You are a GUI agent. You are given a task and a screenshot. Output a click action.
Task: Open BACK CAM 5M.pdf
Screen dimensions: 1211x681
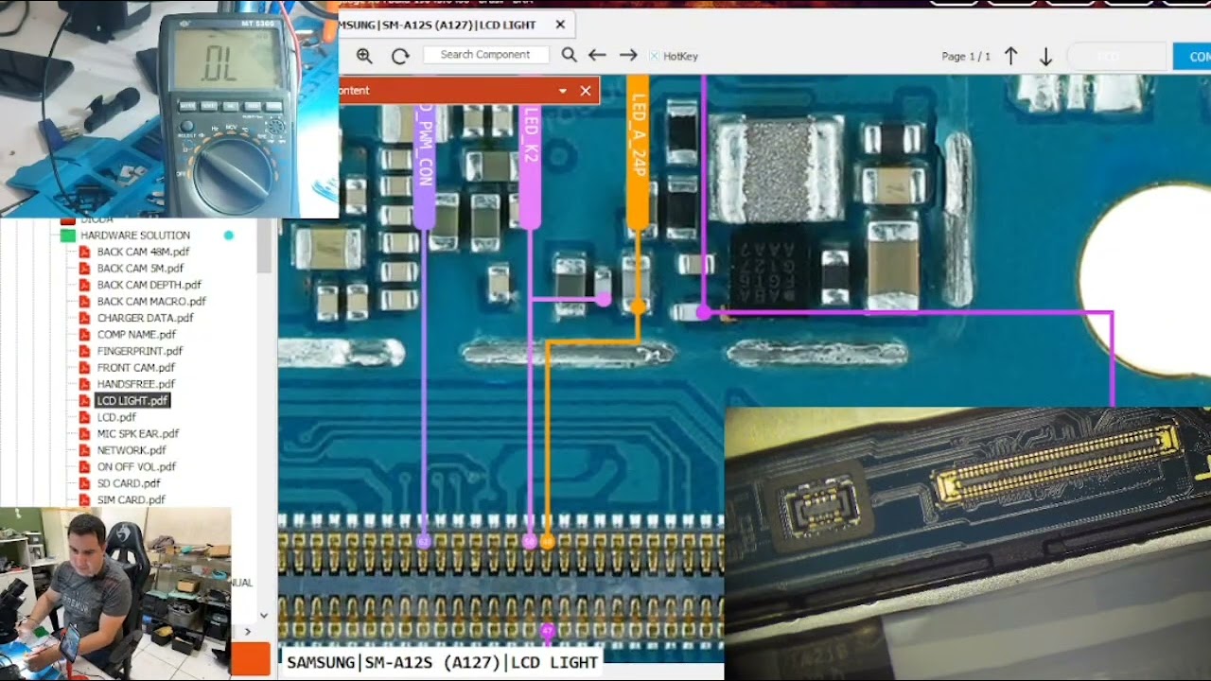coord(140,268)
